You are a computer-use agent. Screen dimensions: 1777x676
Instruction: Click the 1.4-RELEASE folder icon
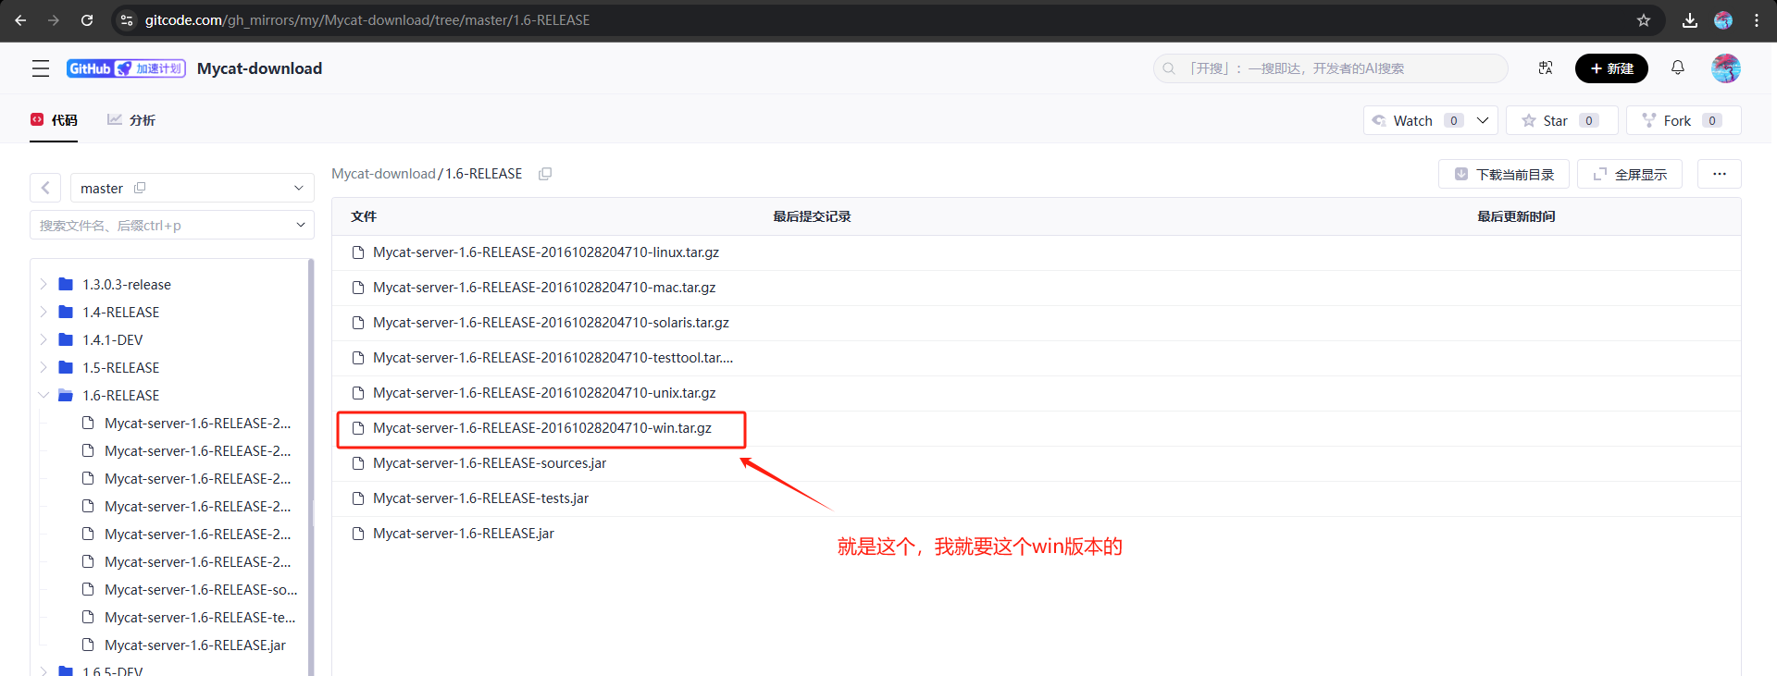pos(66,312)
